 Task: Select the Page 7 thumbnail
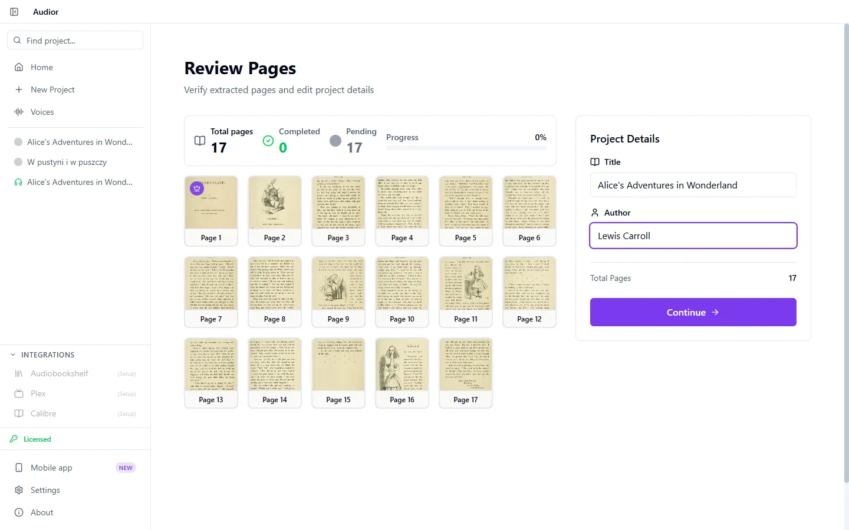pyautogui.click(x=211, y=292)
